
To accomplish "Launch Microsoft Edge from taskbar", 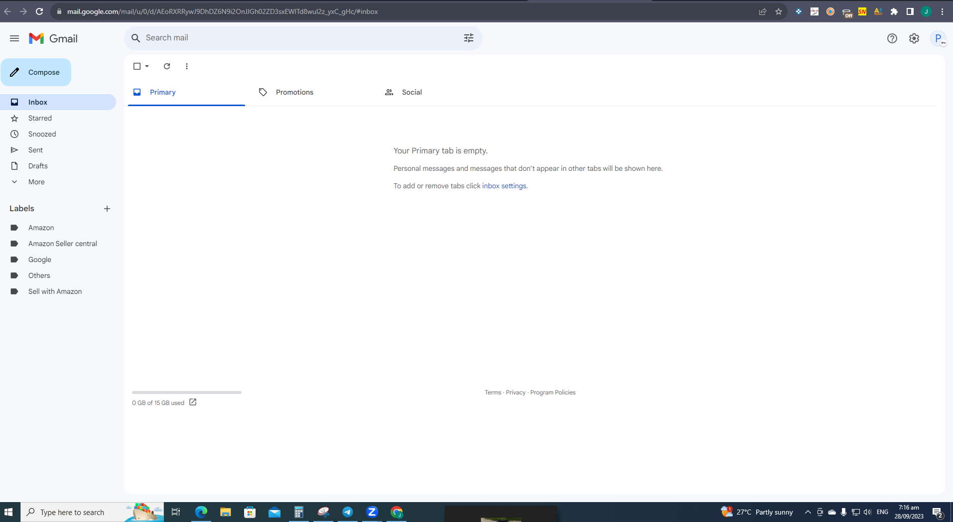I will (x=201, y=512).
